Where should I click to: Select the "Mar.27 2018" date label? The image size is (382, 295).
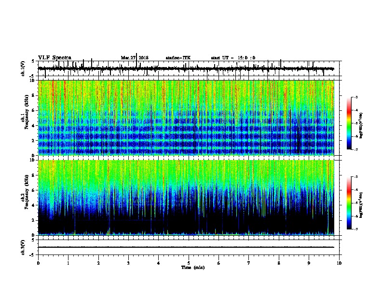135,58
